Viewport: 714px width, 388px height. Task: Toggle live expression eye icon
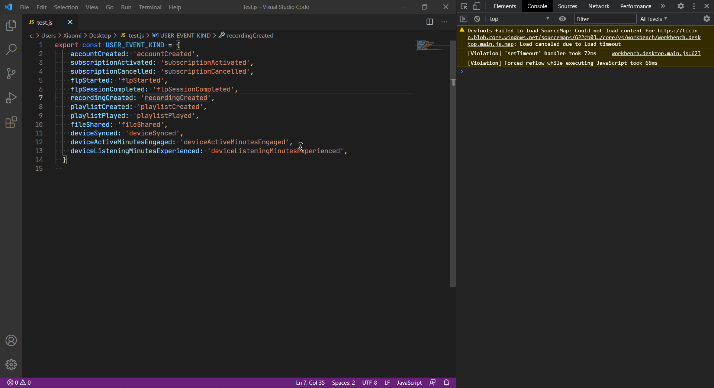(x=562, y=19)
